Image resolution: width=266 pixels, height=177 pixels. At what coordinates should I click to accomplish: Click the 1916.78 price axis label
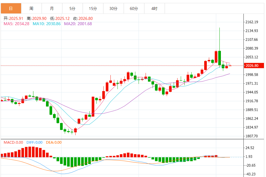tap(252, 101)
